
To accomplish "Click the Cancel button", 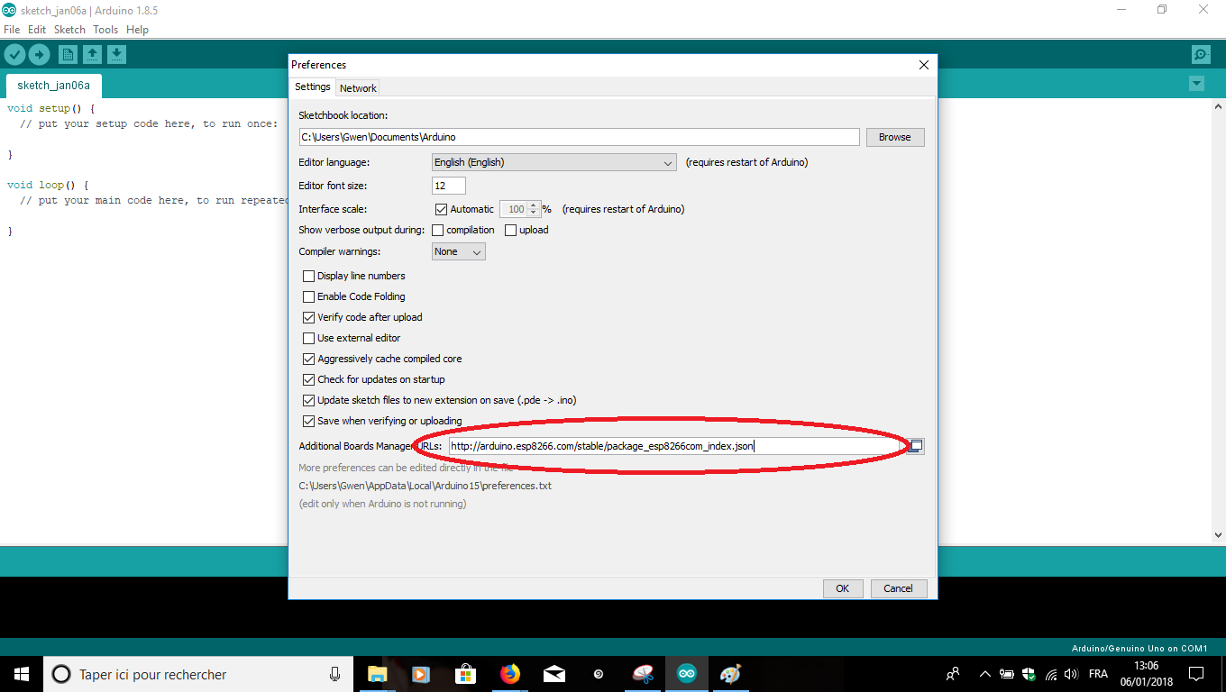I will (x=898, y=588).
